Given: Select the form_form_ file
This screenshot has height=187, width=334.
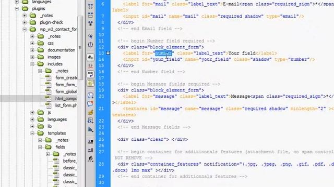Looking at the screenshot, I should [x=66, y=85].
